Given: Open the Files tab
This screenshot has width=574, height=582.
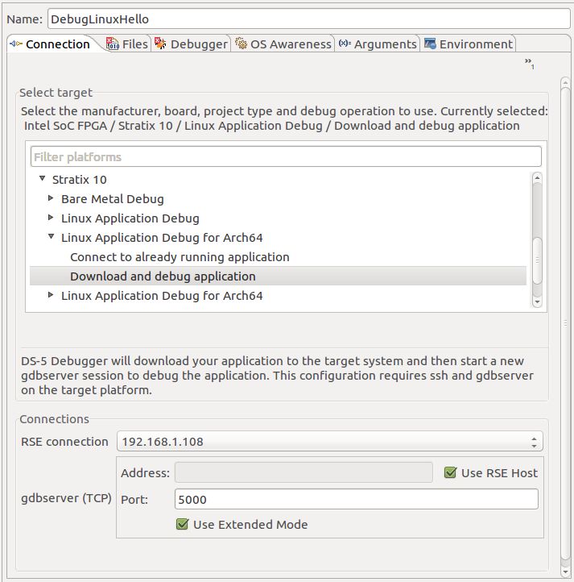Looking at the screenshot, I should (x=127, y=44).
